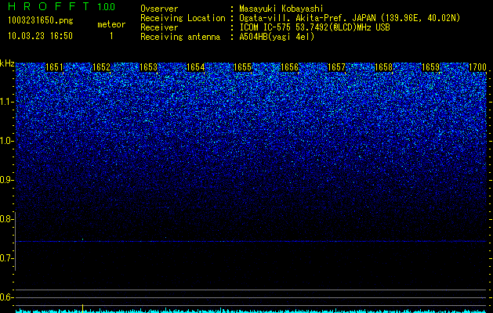
Task: Click the meteor count label
Action: [x=111, y=24]
